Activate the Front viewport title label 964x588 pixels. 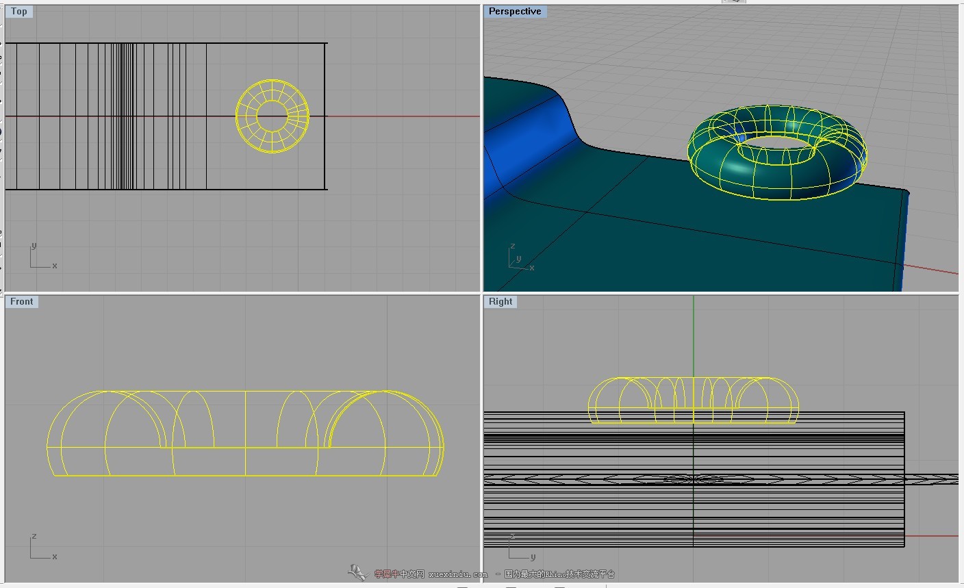point(22,301)
